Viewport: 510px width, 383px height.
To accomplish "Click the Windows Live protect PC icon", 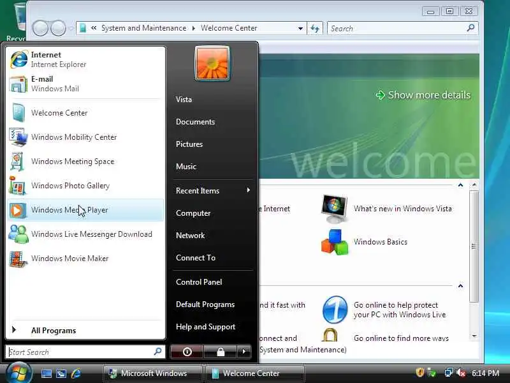I will click(335, 310).
